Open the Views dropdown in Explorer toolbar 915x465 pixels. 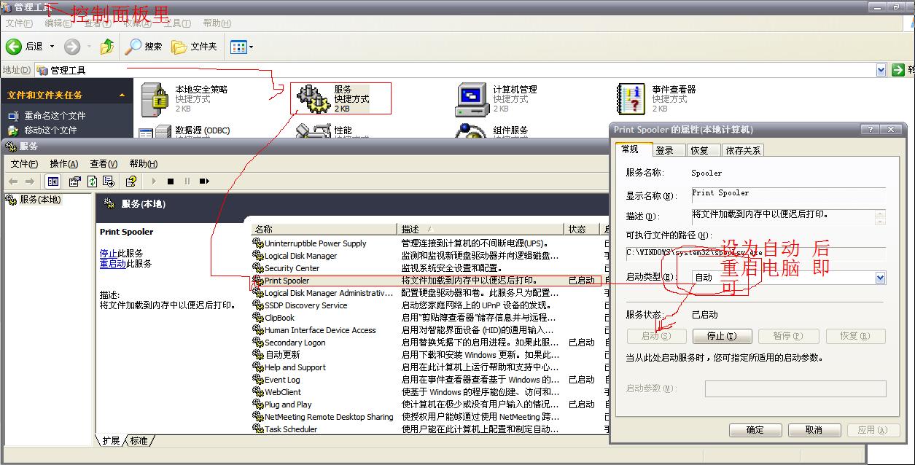241,47
